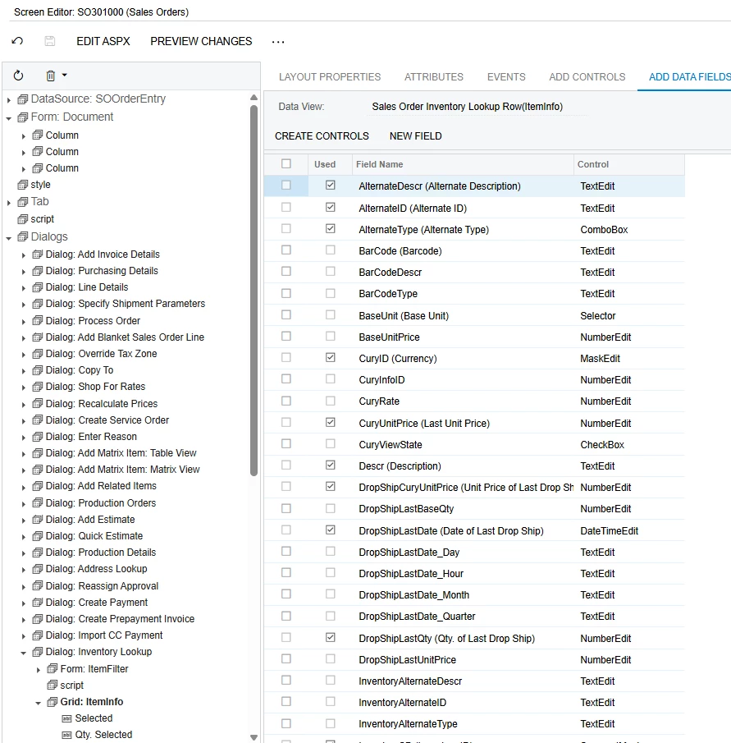Viewport: 731px width, 743px height.
Task: Tick selection checkbox for CuryViewState row
Action: point(286,443)
